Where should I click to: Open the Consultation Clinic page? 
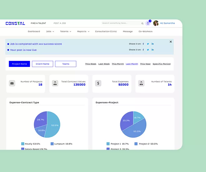(x=106, y=32)
